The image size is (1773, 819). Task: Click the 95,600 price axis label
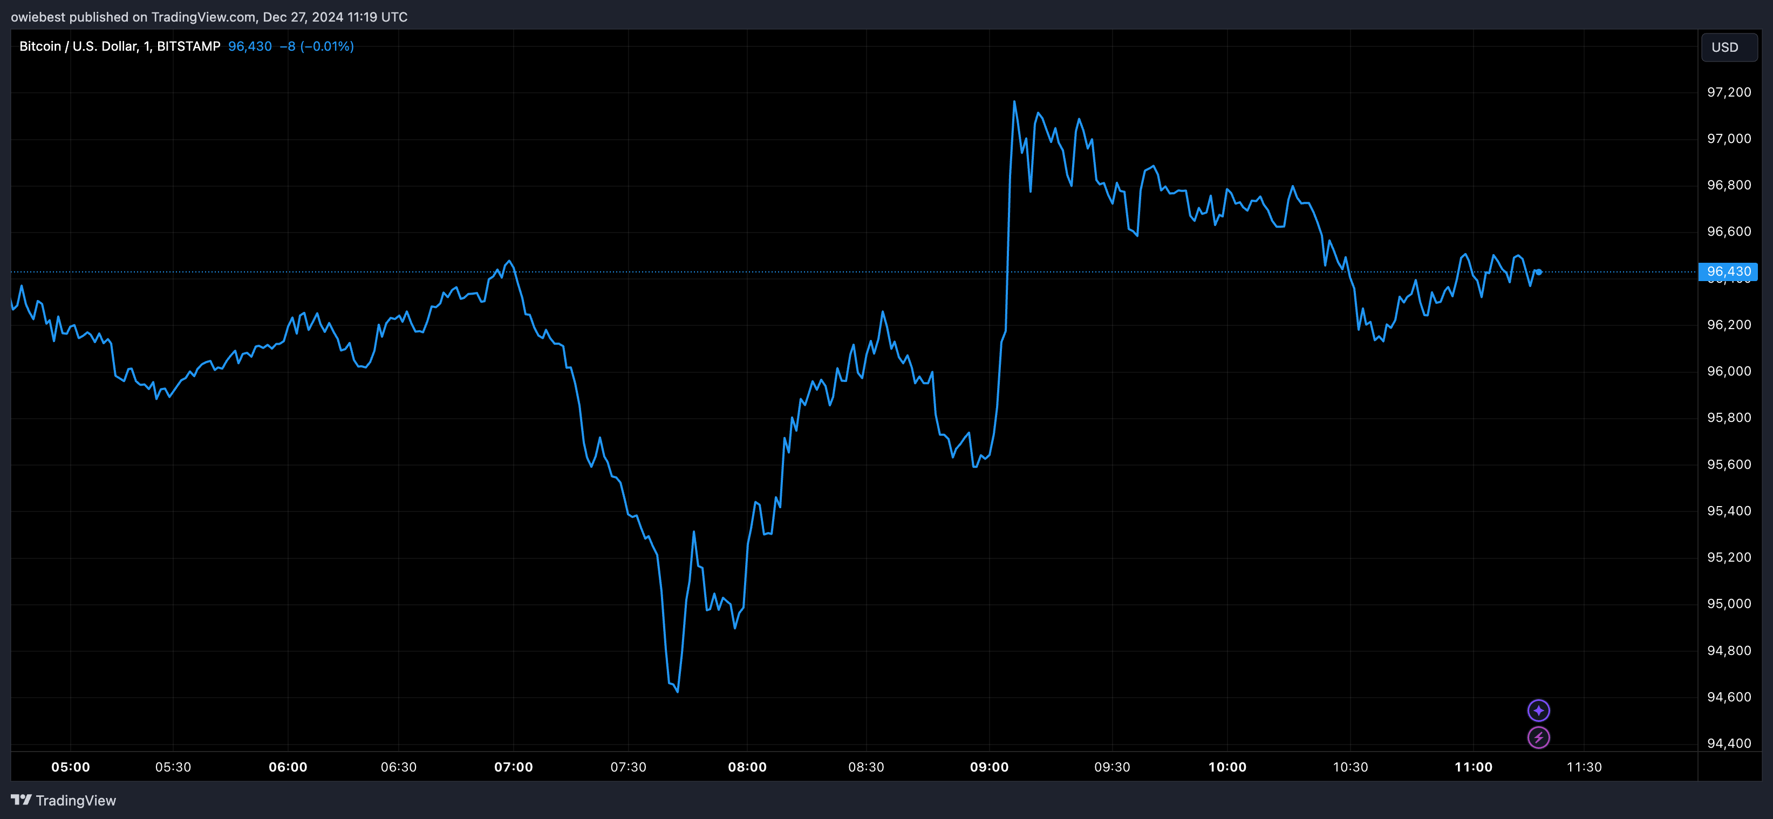(x=1729, y=465)
